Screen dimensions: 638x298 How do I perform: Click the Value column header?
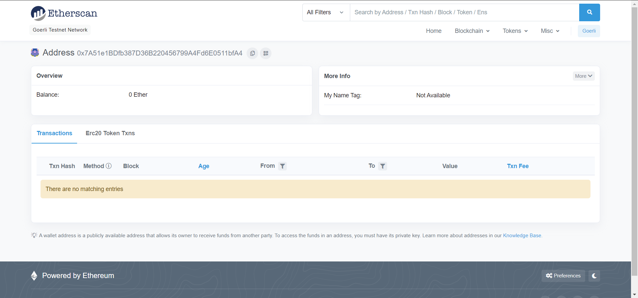[x=450, y=166]
